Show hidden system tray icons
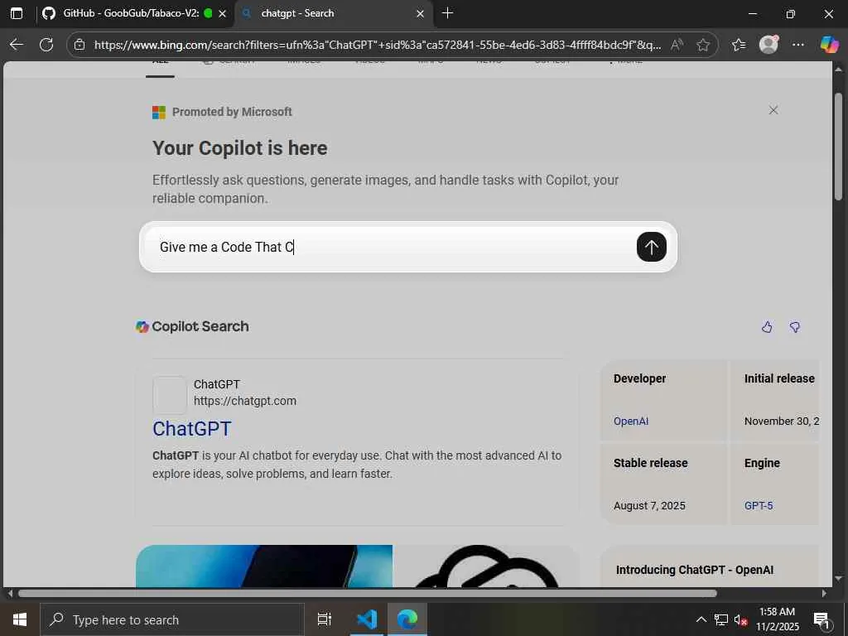 tap(701, 619)
